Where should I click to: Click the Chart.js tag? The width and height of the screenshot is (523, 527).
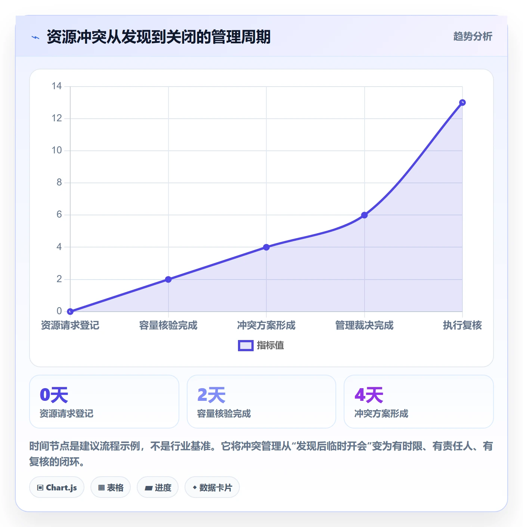coord(57,487)
